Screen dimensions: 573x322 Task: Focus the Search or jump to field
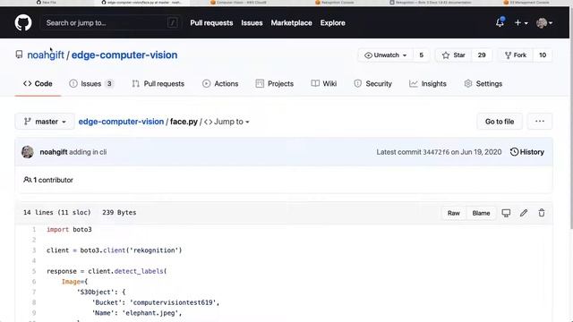coord(111,22)
